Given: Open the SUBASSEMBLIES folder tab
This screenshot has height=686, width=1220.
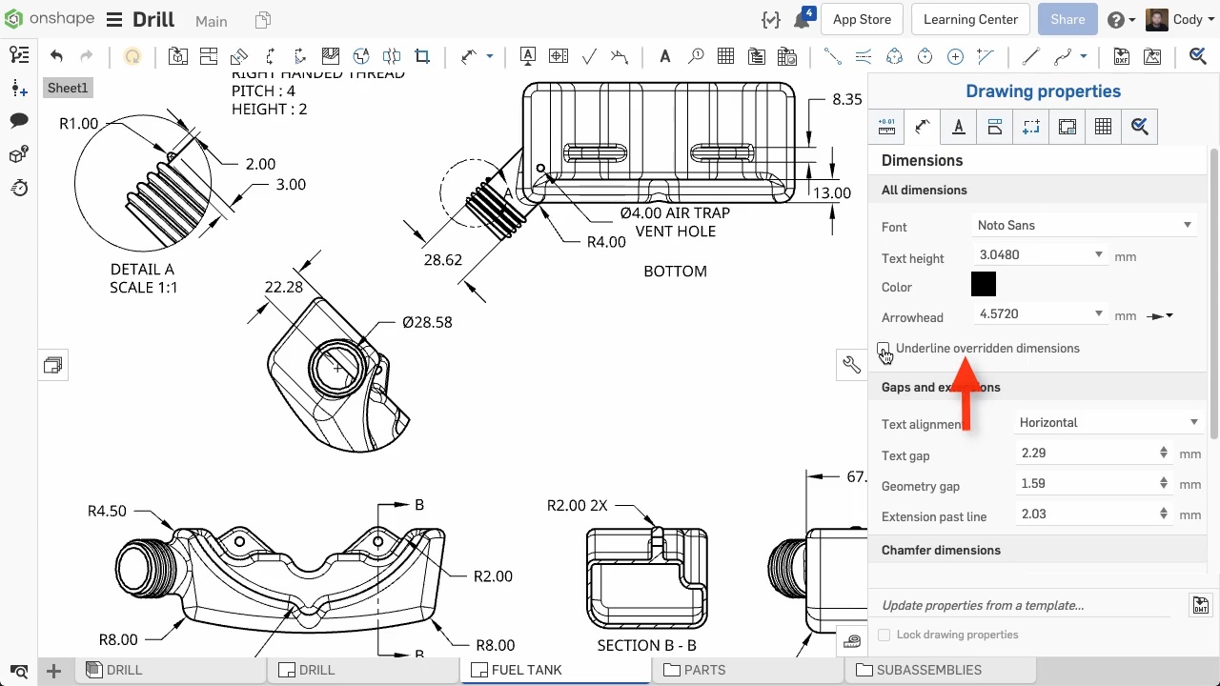Looking at the screenshot, I should pos(941,670).
